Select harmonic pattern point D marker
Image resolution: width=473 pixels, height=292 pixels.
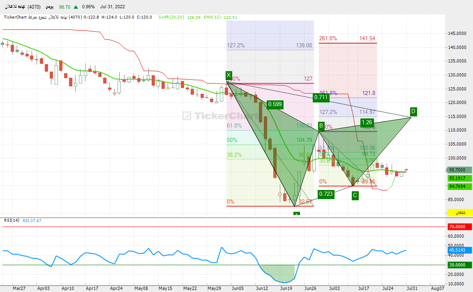tap(413, 111)
